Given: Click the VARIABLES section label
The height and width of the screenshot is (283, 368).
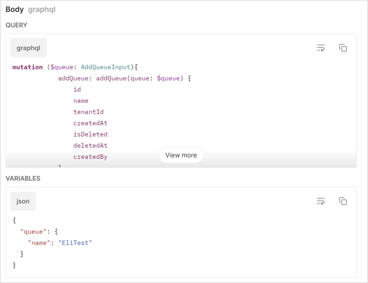Looking at the screenshot, I should 23,179.
